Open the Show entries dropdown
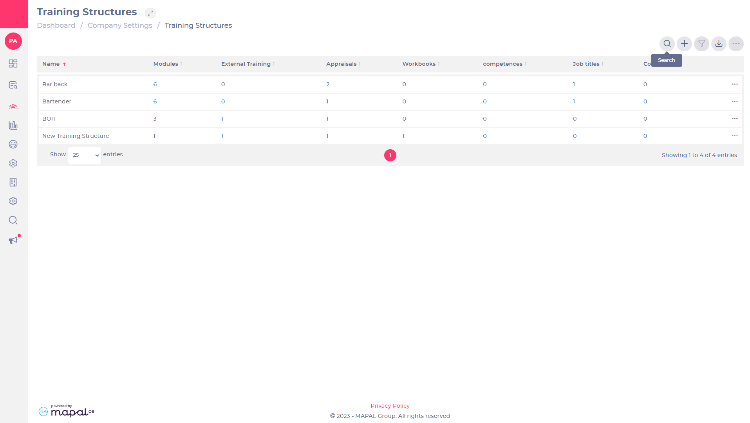750x423 pixels. click(85, 155)
